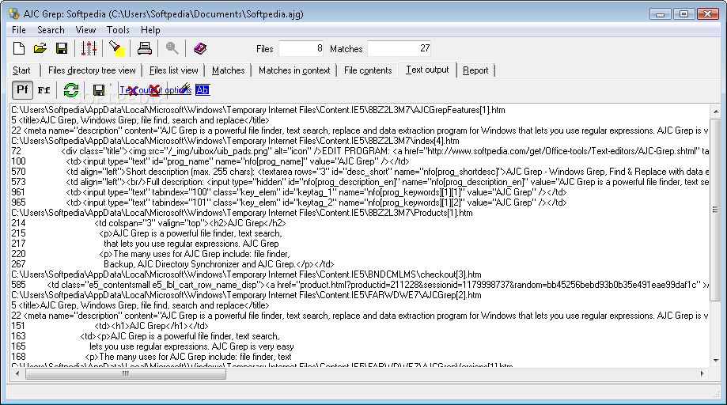Click line 570 Short description text

pyautogui.click(x=360, y=172)
